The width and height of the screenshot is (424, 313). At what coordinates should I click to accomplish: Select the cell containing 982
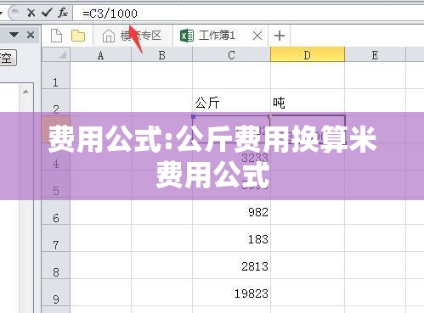click(231, 211)
